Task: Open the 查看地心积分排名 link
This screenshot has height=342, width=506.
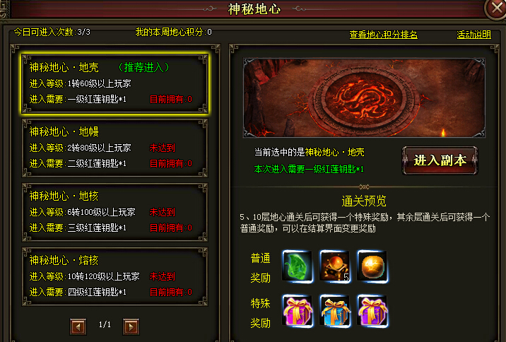Action: pyautogui.click(x=383, y=35)
